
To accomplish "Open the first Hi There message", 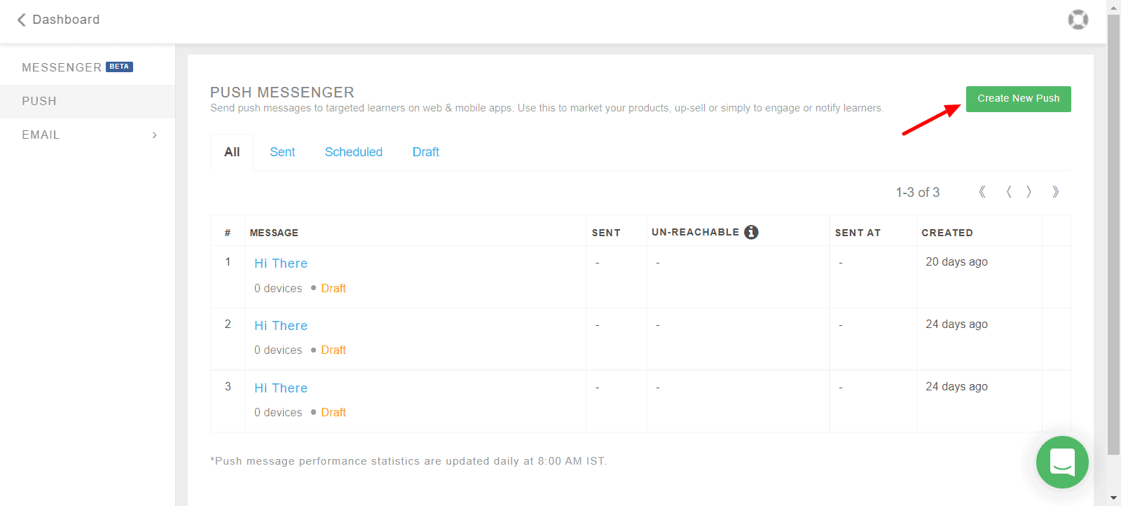I will point(281,264).
